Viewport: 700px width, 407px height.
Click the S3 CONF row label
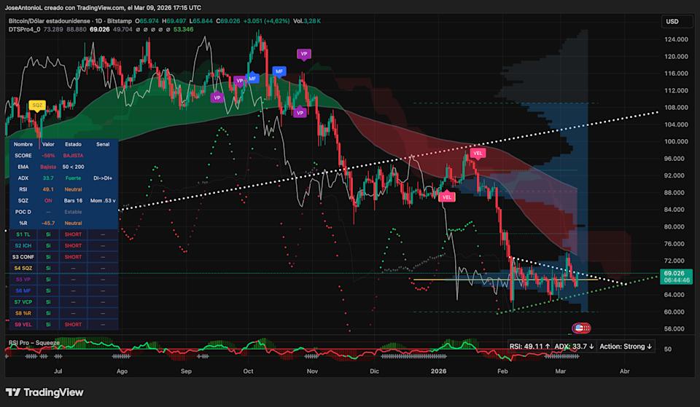click(23, 257)
